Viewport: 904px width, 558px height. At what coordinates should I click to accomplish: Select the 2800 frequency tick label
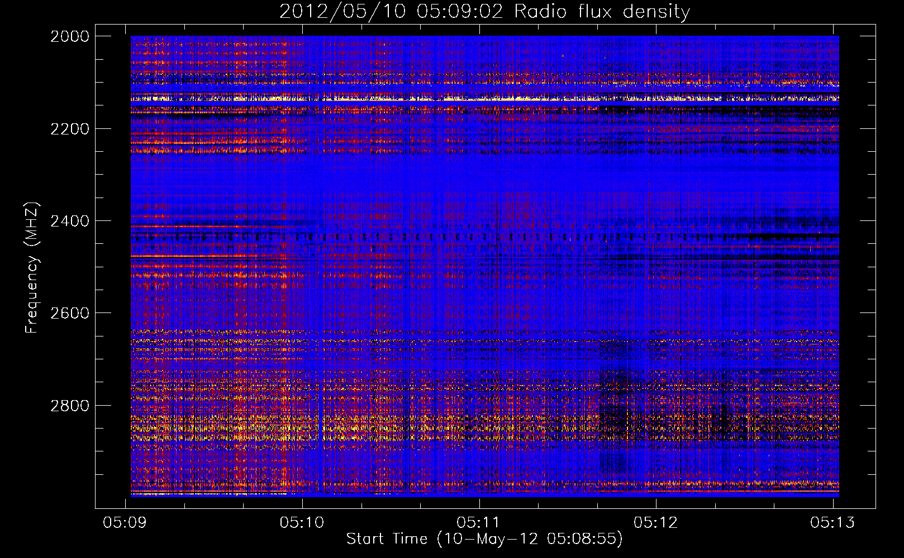point(70,406)
